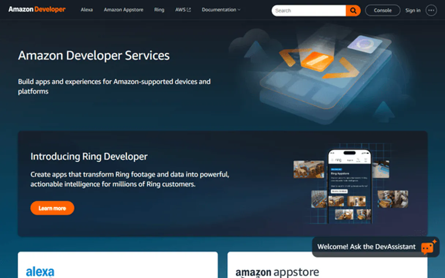This screenshot has width=445, height=278.
Task: Click the Sign in link
Action: pyautogui.click(x=413, y=10)
